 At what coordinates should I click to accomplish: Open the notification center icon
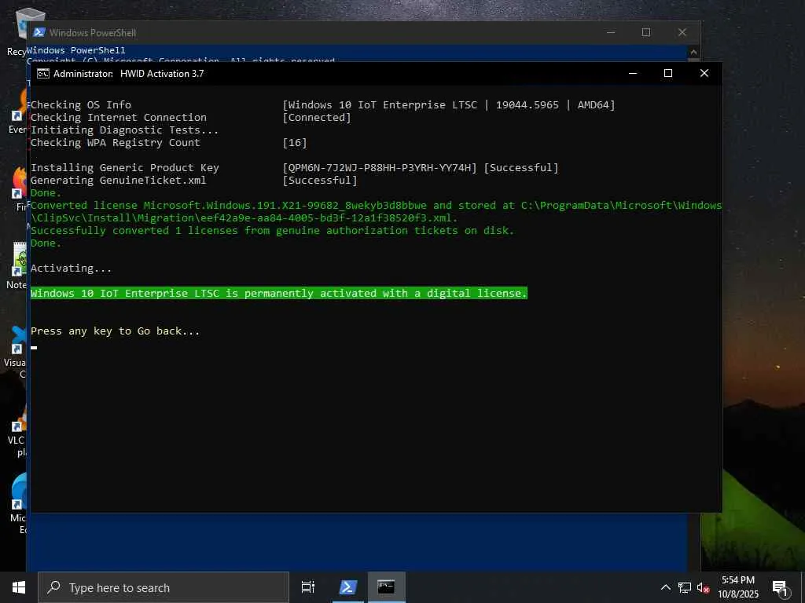(781, 588)
